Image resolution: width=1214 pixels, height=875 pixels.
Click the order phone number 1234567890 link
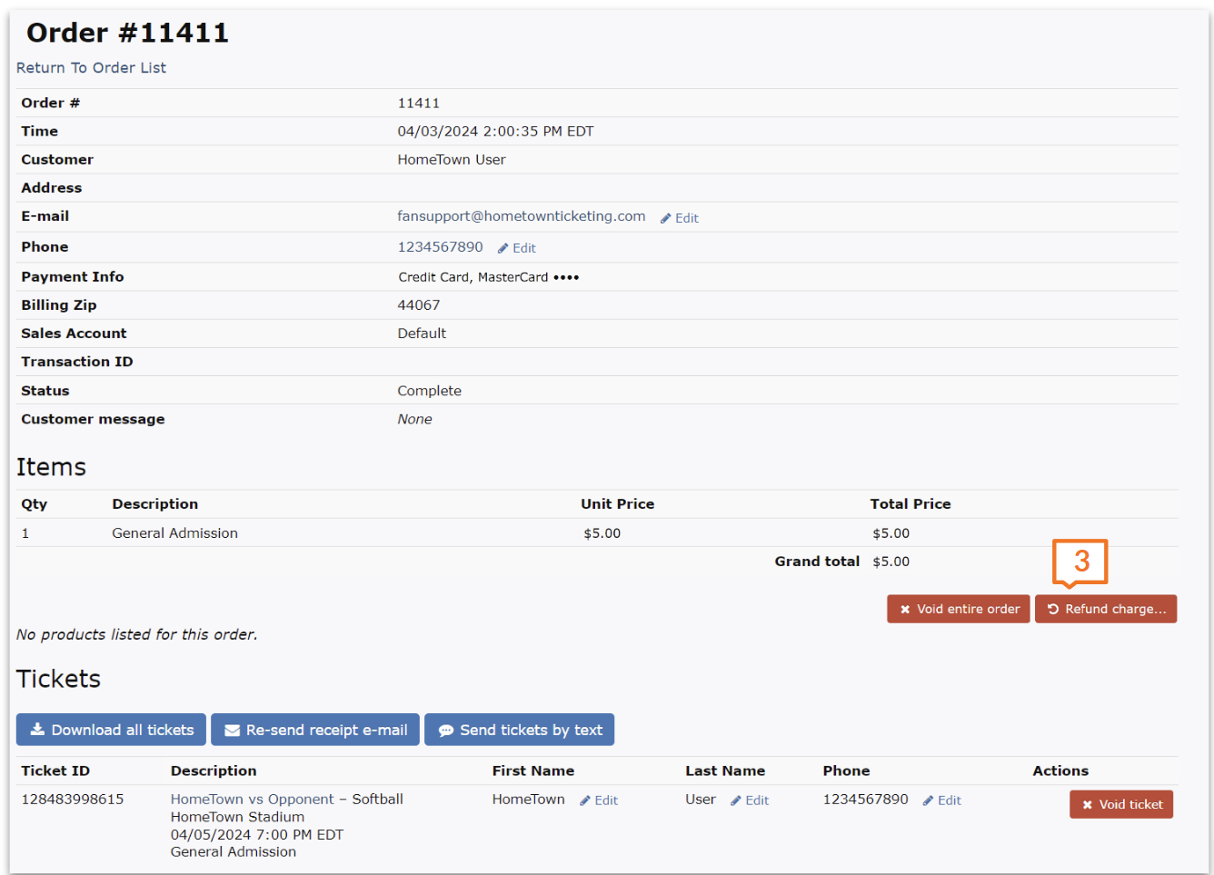point(440,247)
